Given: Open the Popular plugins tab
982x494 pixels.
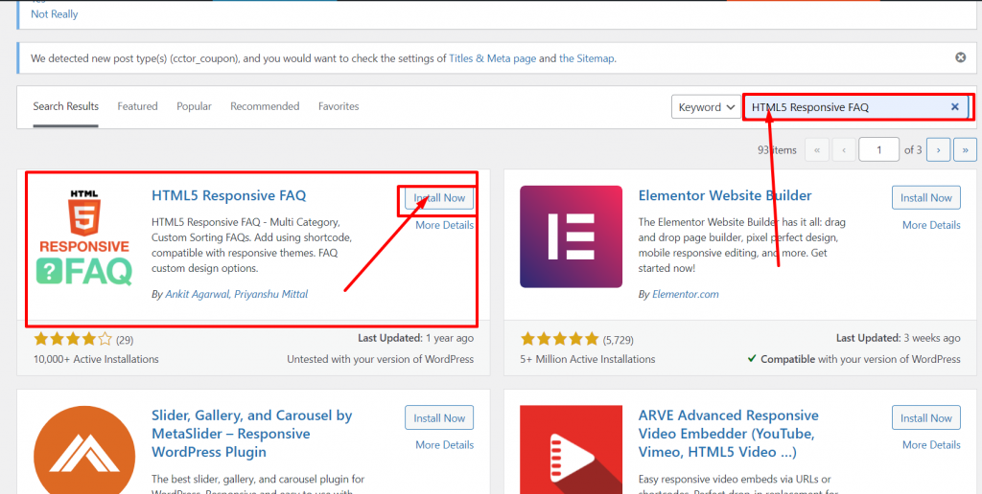Looking at the screenshot, I should point(194,106).
